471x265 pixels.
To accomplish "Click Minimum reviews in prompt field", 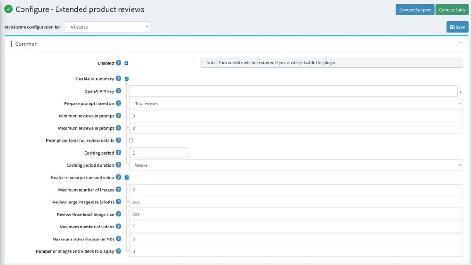I will pyautogui.click(x=296, y=116).
